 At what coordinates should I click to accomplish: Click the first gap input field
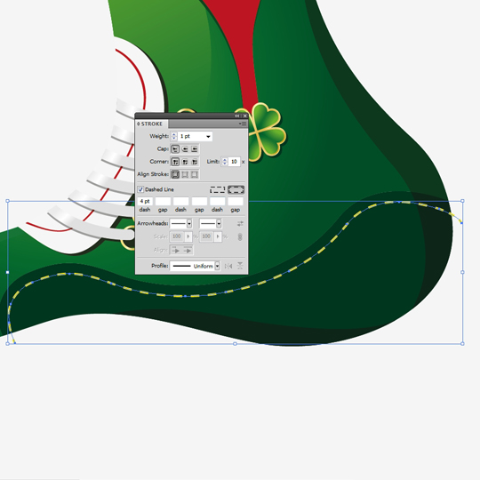(x=163, y=201)
